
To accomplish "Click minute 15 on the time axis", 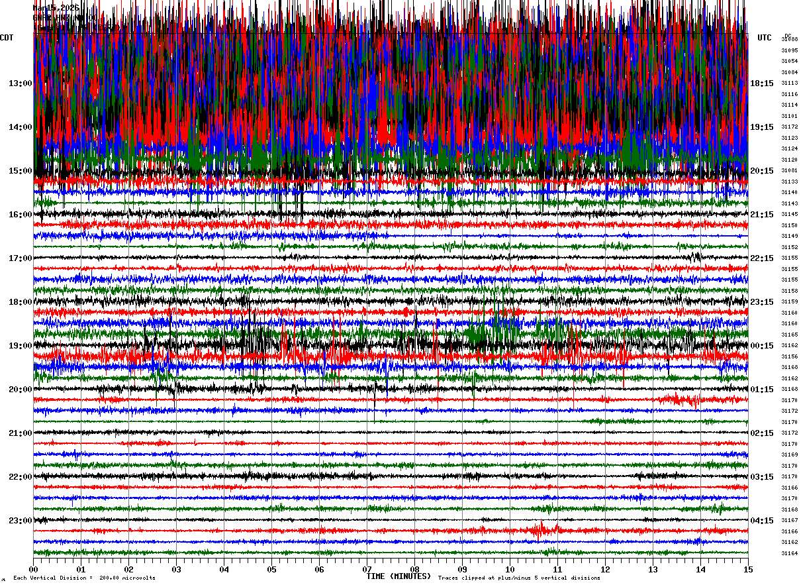I will 748,570.
